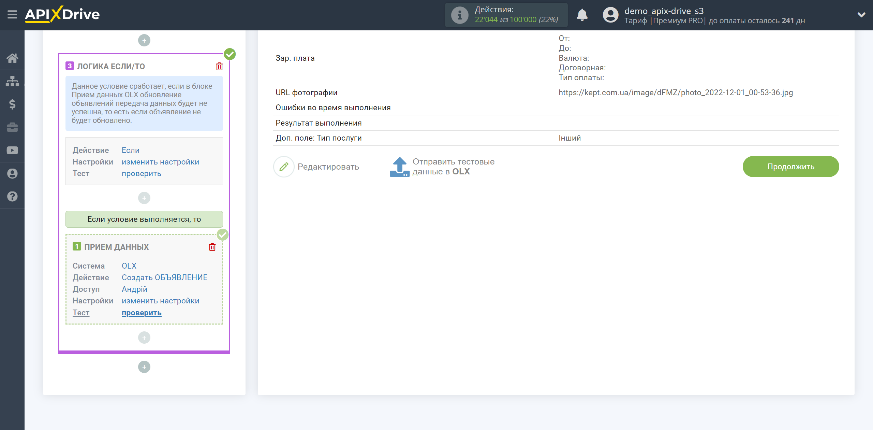Add step below logic condition settings
This screenshot has width=873, height=430.
click(x=144, y=198)
